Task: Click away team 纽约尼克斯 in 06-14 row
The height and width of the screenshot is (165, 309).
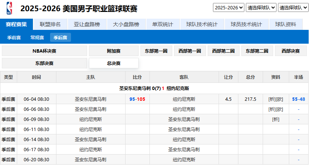Action: pyautogui.click(x=184, y=140)
